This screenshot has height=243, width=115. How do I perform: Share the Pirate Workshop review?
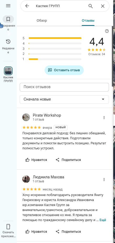point(68,160)
